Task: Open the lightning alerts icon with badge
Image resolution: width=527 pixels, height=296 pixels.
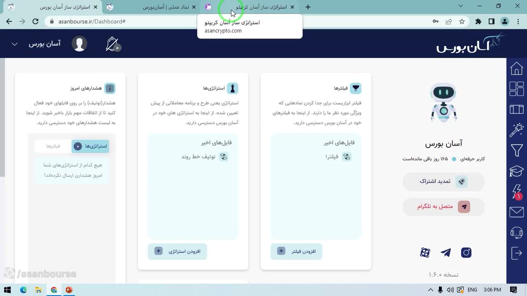Action: tap(516, 192)
